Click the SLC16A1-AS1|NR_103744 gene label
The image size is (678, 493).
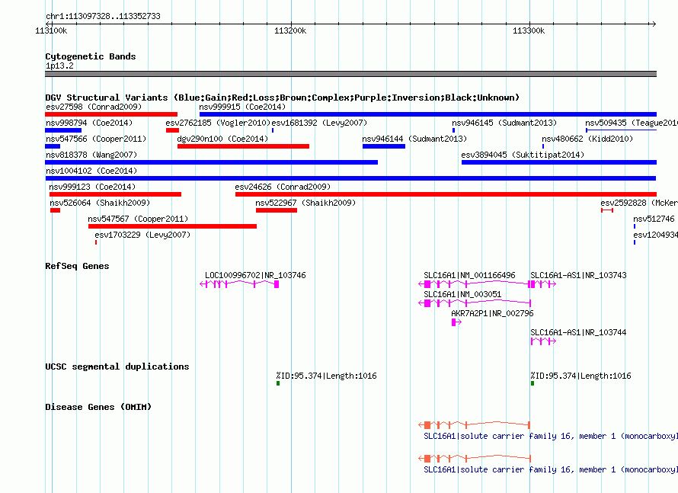pos(578,332)
